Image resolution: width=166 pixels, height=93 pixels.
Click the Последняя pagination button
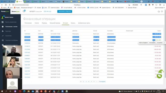coord(102,82)
